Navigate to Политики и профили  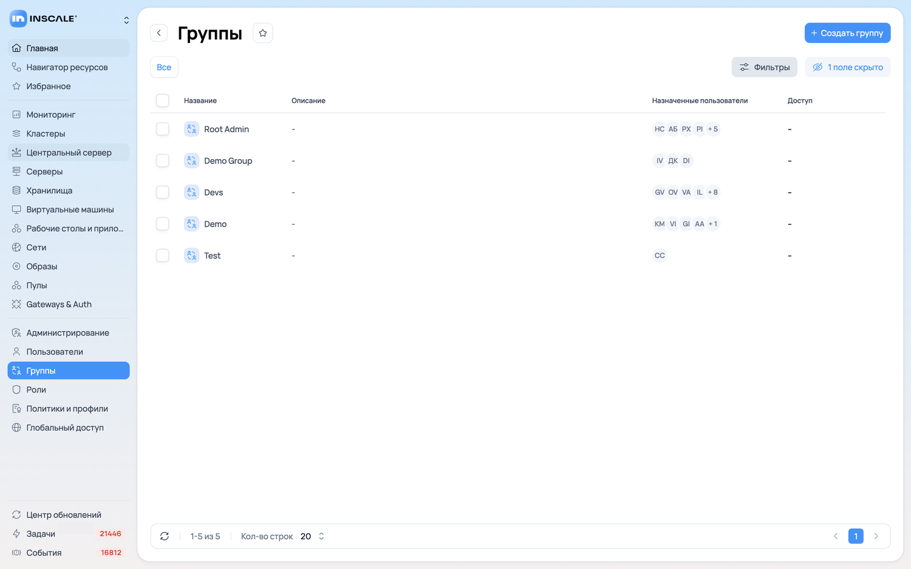pos(69,409)
